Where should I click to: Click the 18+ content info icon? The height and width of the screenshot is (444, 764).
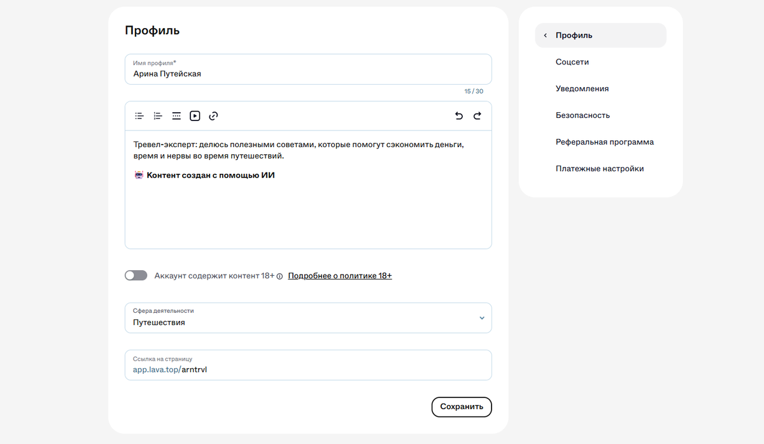tap(279, 276)
